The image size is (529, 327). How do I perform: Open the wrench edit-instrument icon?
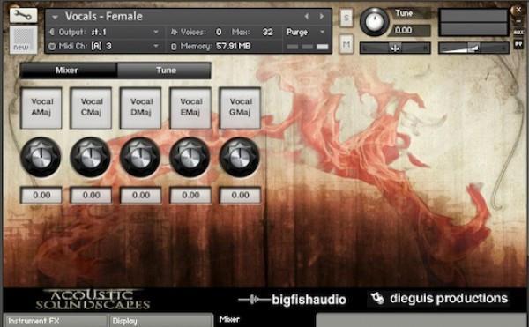[x=23, y=15]
